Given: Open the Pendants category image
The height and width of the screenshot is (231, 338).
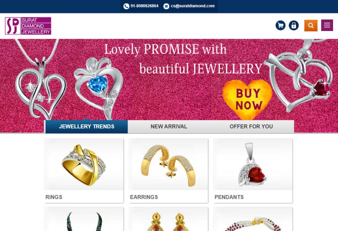Looking at the screenshot, I should 253,164.
